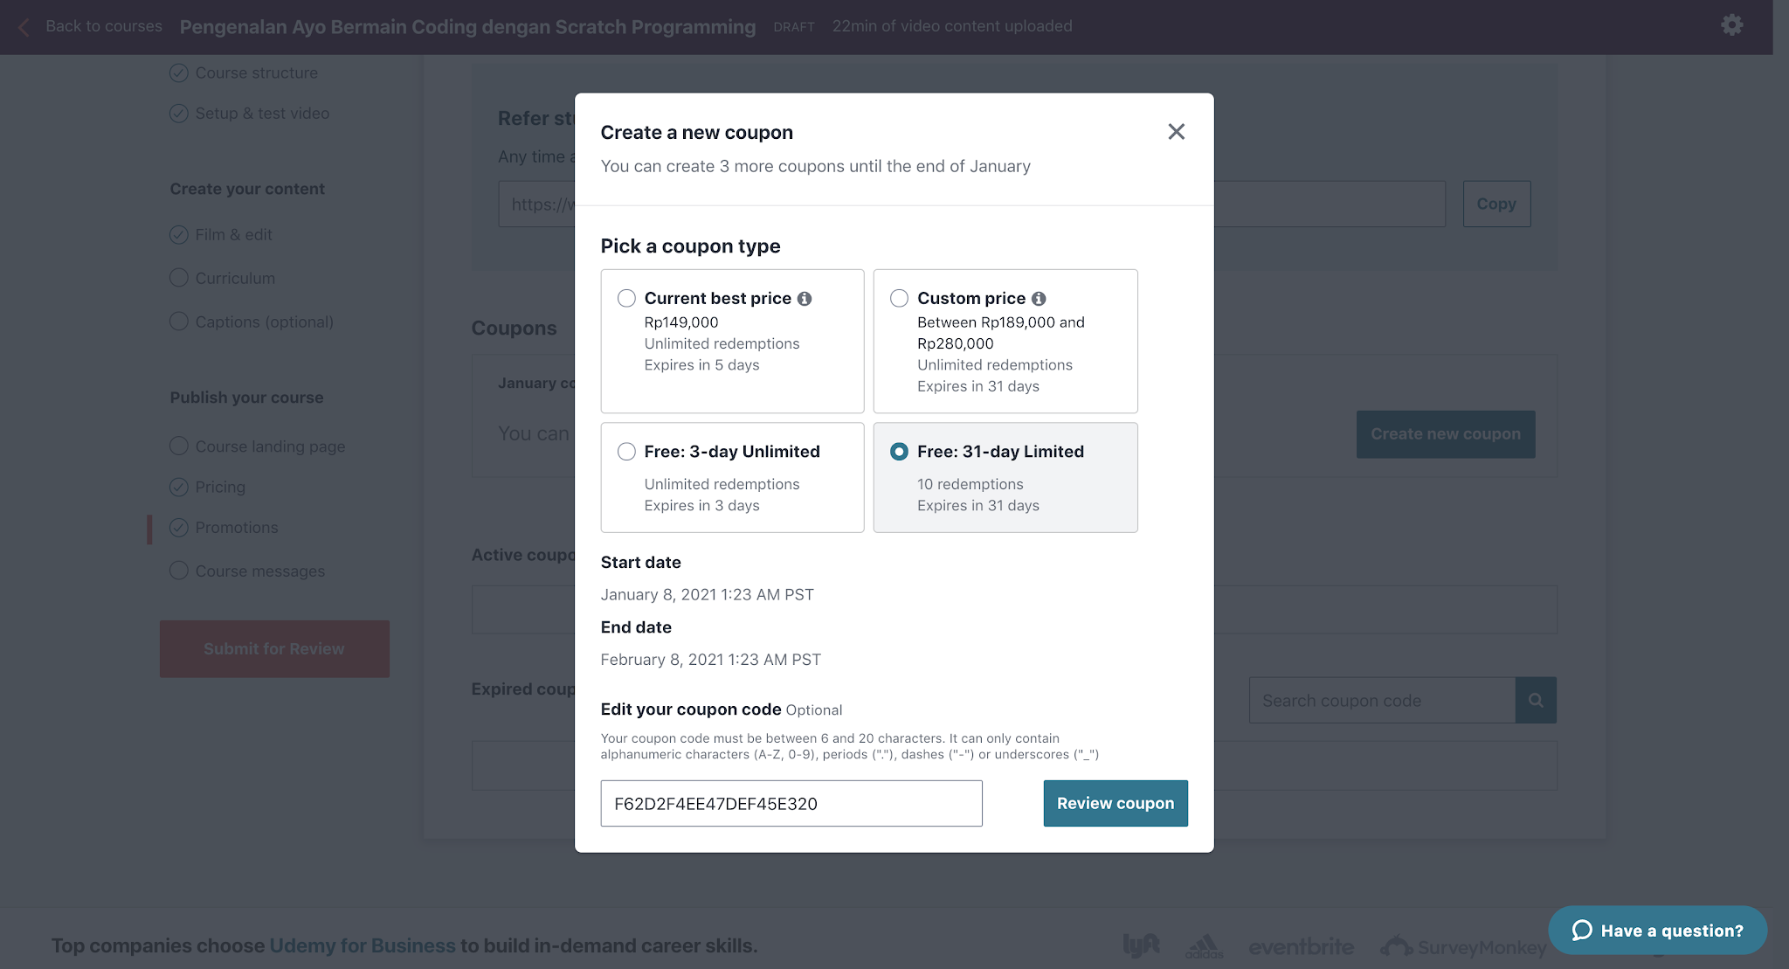Image resolution: width=1789 pixels, height=969 pixels.
Task: Open the Curriculum sidebar item
Action: [235, 278]
